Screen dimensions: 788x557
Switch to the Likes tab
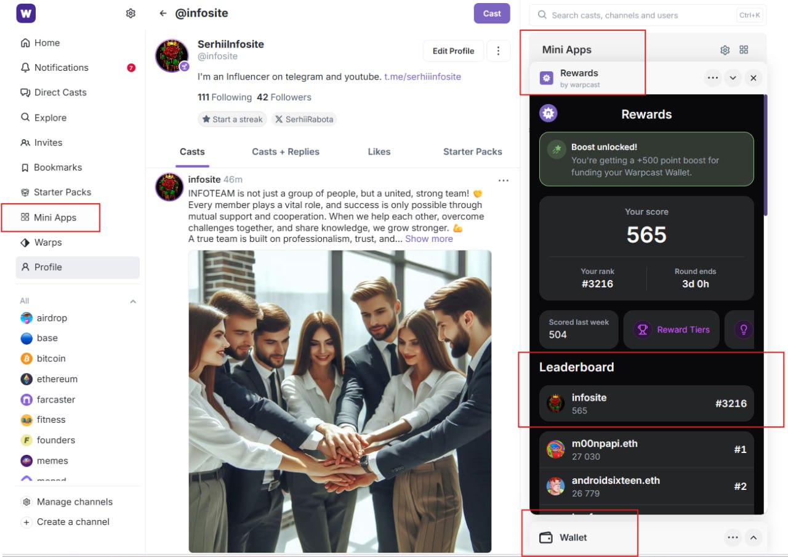tap(379, 151)
